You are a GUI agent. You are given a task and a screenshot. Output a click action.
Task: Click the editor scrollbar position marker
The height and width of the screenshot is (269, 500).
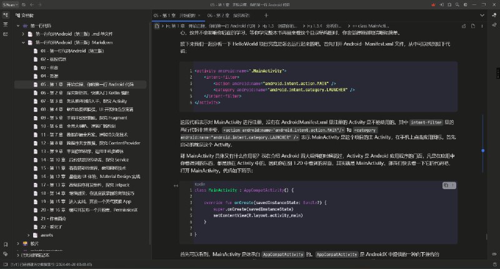482,150
